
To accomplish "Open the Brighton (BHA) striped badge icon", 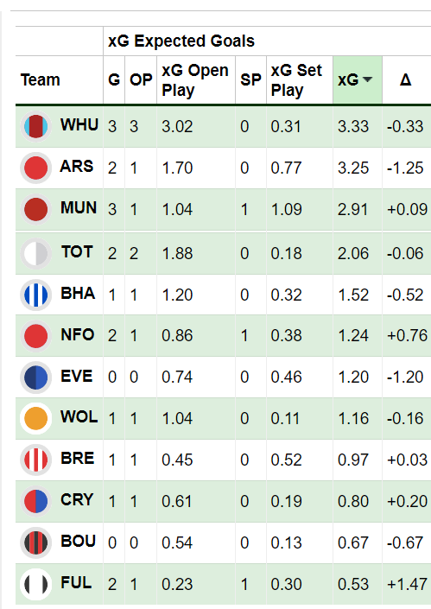I will click(35, 295).
